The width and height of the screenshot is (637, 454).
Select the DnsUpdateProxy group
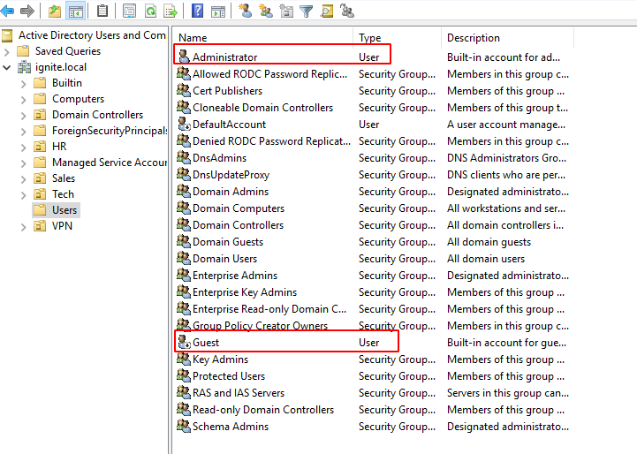coord(231,175)
